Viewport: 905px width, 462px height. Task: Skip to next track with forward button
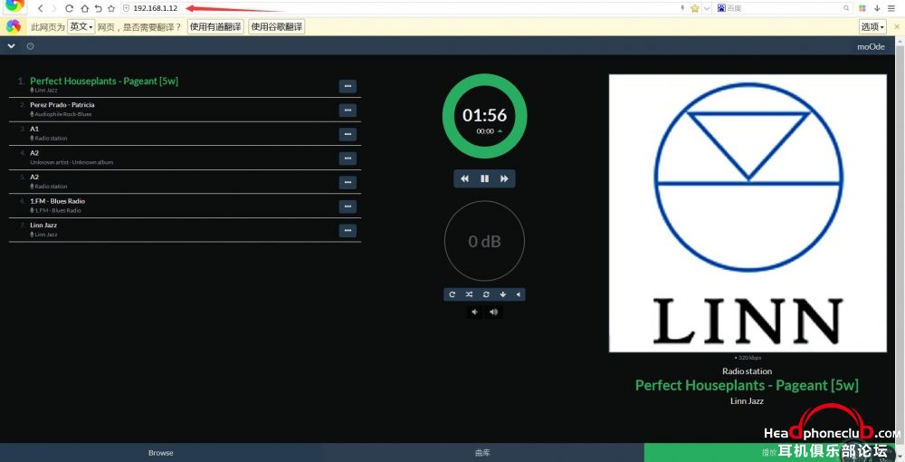(504, 179)
